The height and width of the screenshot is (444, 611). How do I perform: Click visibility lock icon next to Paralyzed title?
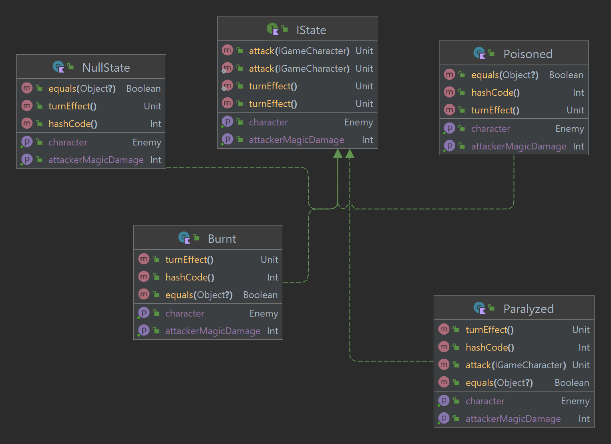click(491, 308)
